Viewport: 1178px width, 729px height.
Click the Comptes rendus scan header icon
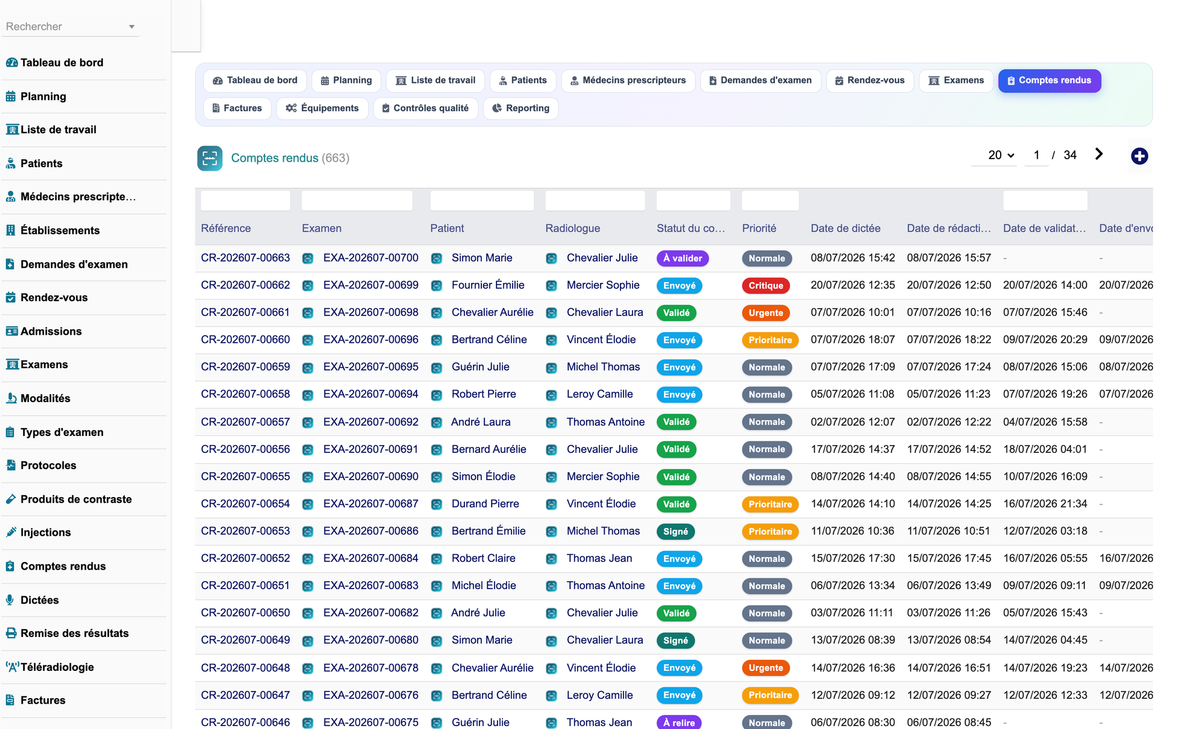[x=209, y=158]
